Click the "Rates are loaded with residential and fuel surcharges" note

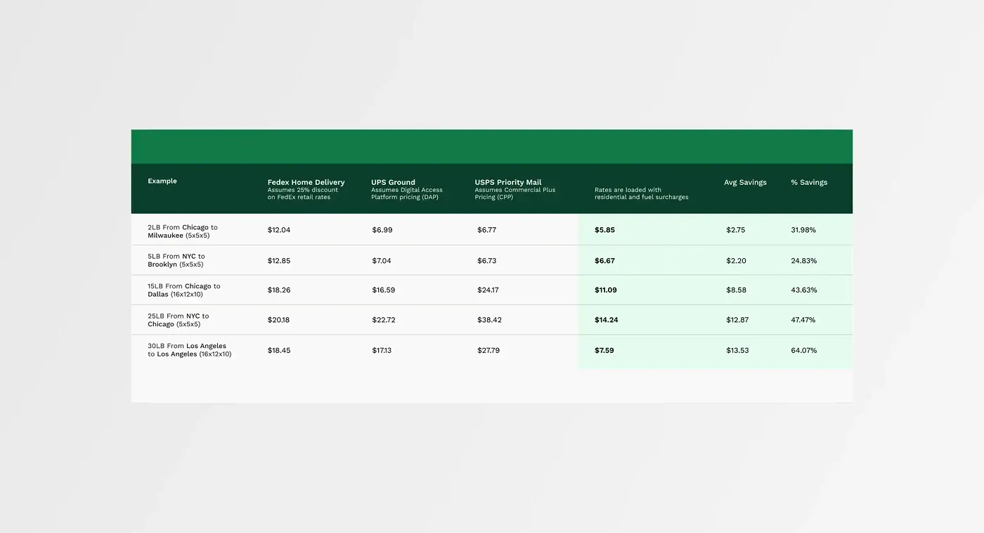click(x=641, y=193)
